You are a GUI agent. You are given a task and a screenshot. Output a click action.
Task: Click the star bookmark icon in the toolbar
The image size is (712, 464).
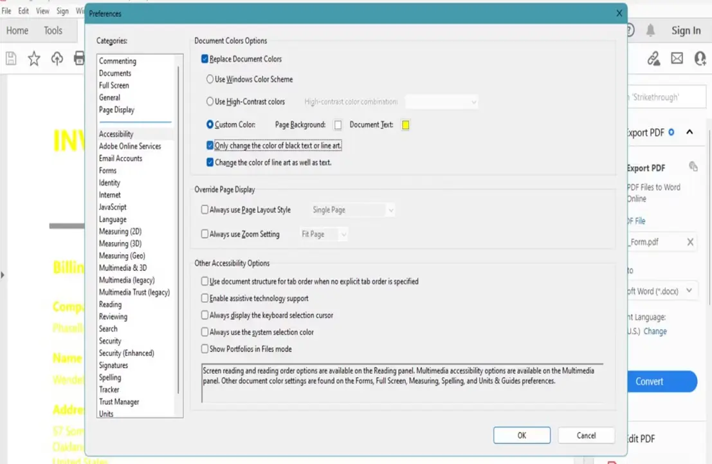34,58
